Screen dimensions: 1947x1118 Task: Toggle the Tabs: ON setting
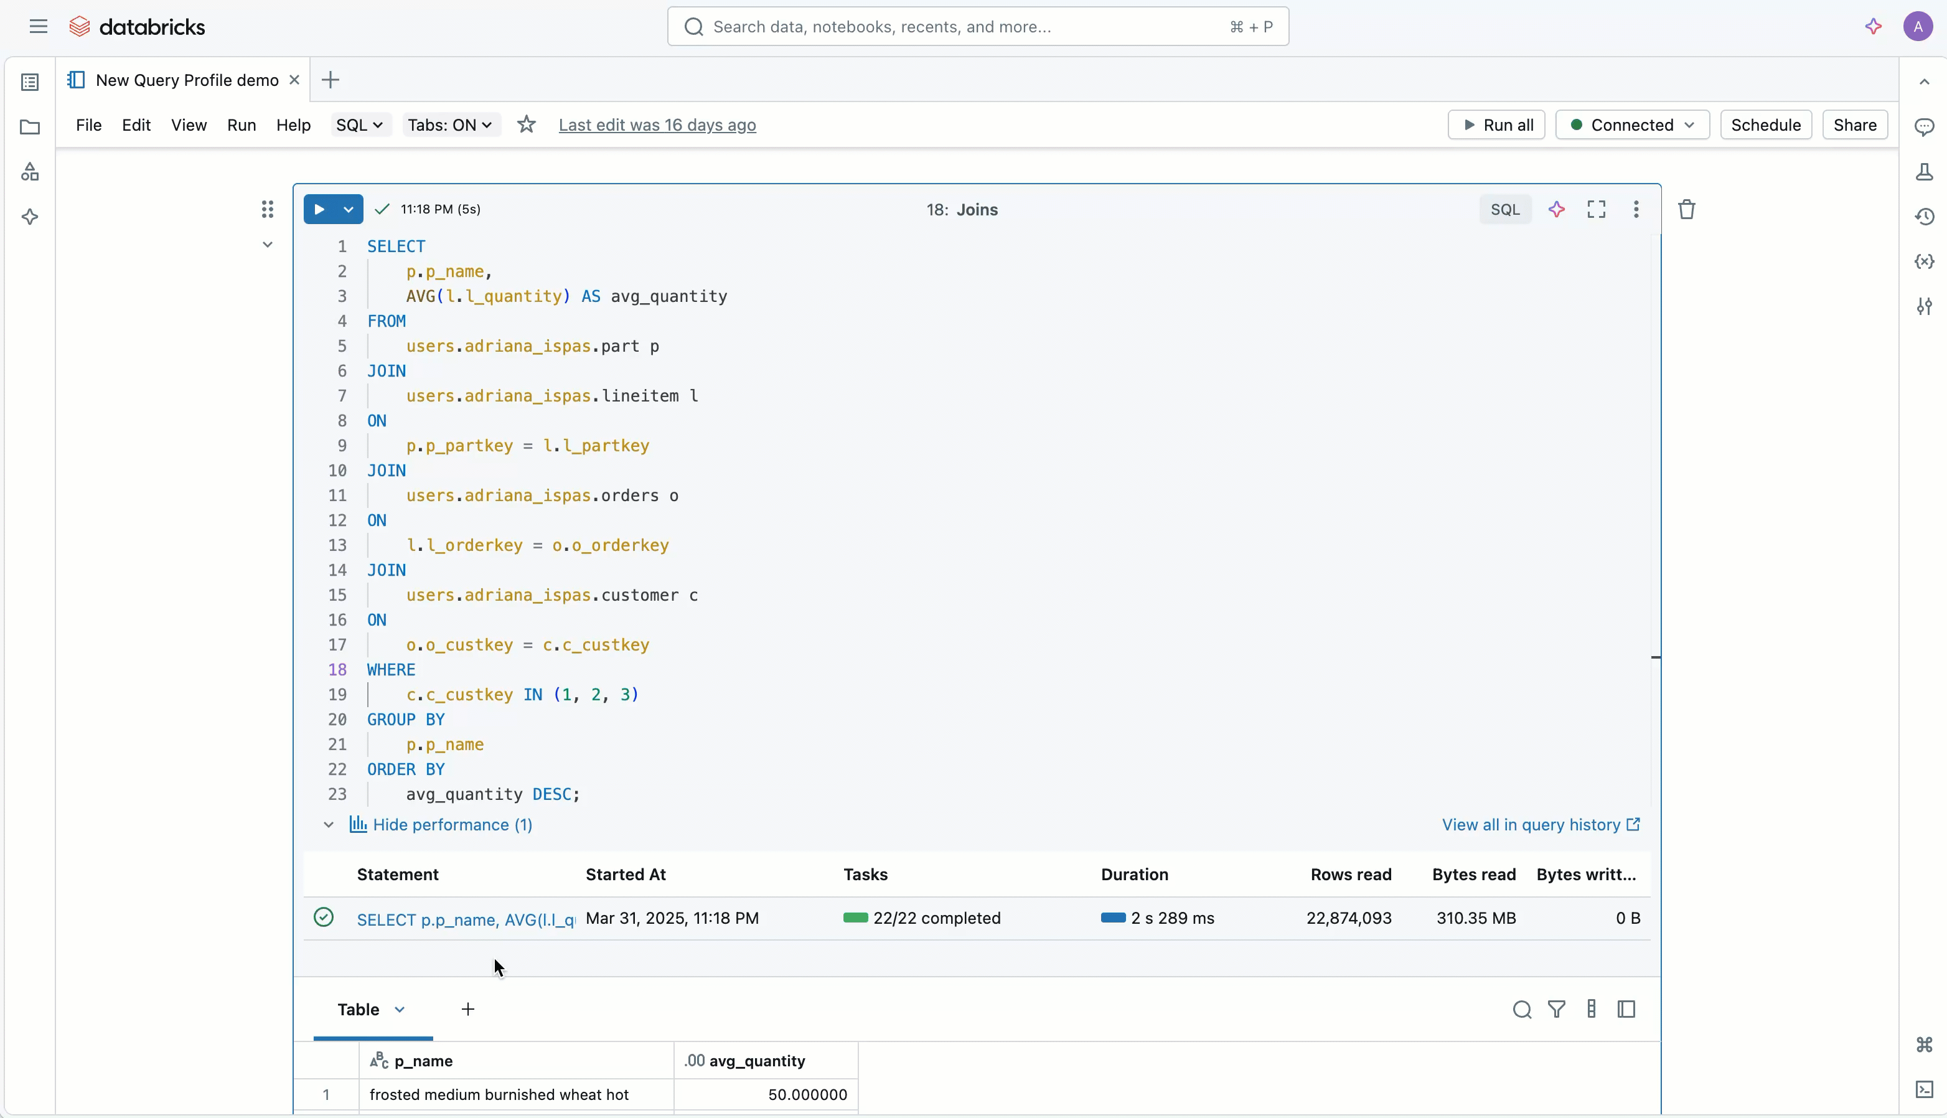coord(451,124)
